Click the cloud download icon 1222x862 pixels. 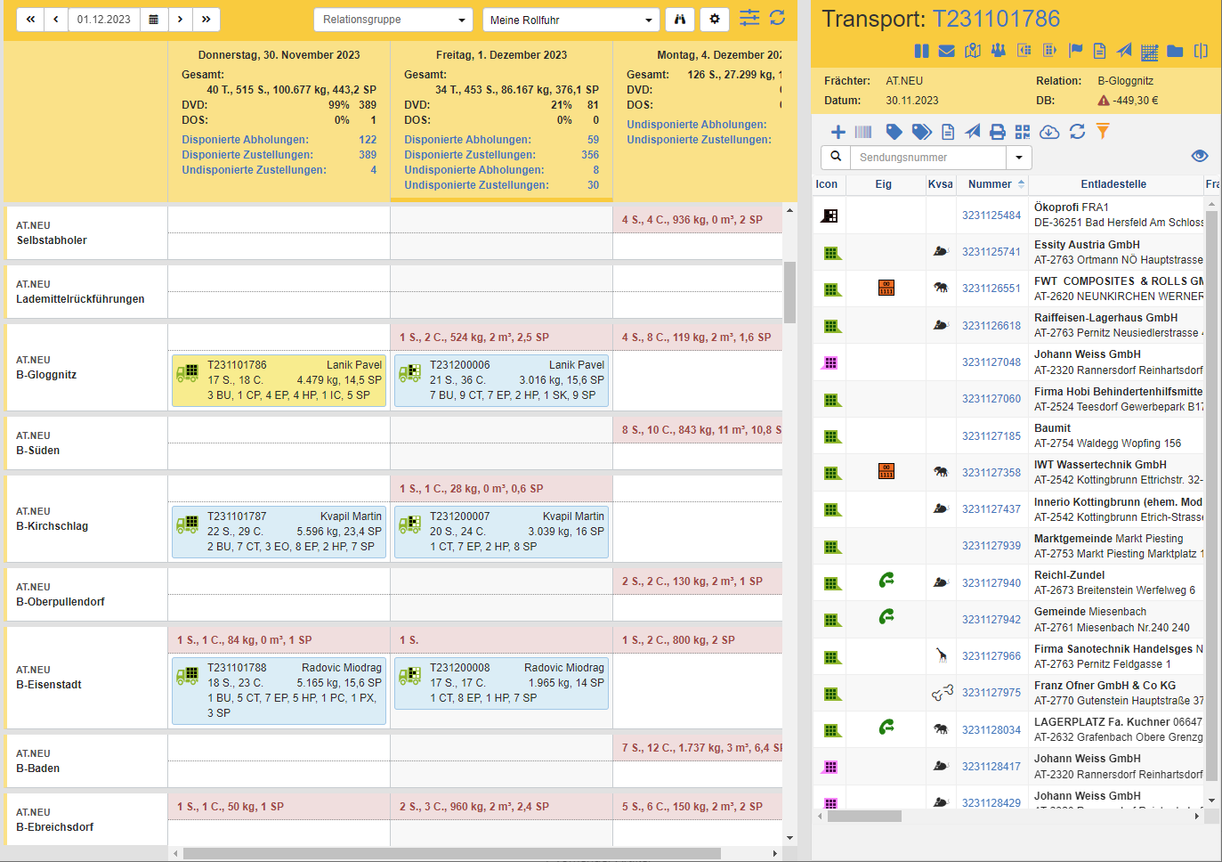1049,132
